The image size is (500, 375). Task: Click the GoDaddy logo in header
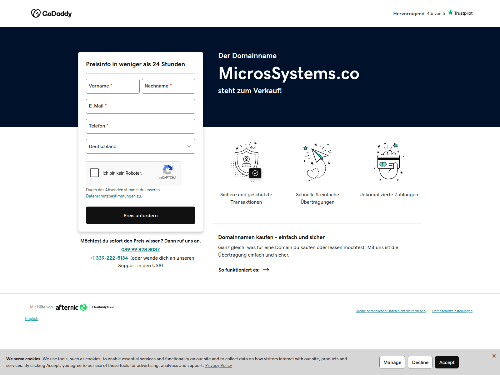[52, 13]
